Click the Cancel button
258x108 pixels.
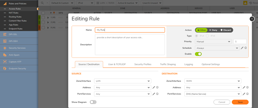point(222,102)
